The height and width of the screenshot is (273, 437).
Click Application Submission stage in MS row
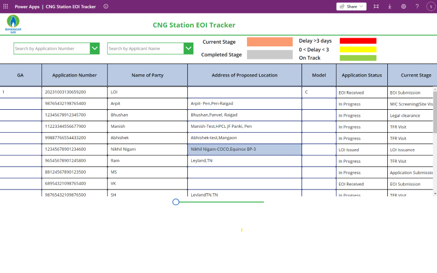pyautogui.click(x=411, y=173)
